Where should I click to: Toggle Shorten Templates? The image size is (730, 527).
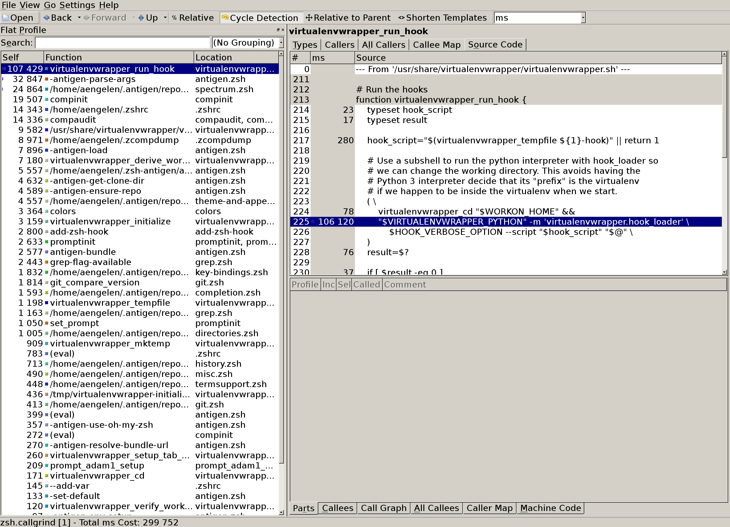[x=442, y=18]
